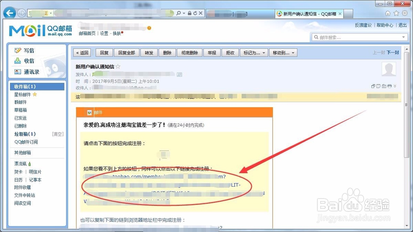
Task: Refresh the page with the reload icon
Action: coord(195,13)
